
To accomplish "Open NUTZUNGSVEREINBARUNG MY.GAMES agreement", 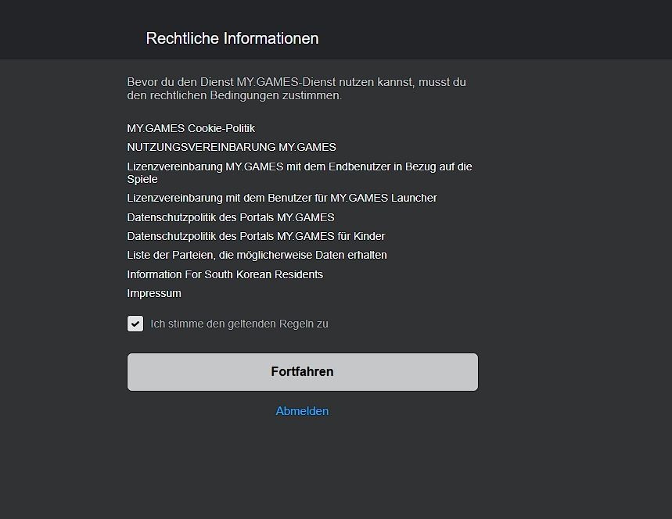I will (x=232, y=147).
